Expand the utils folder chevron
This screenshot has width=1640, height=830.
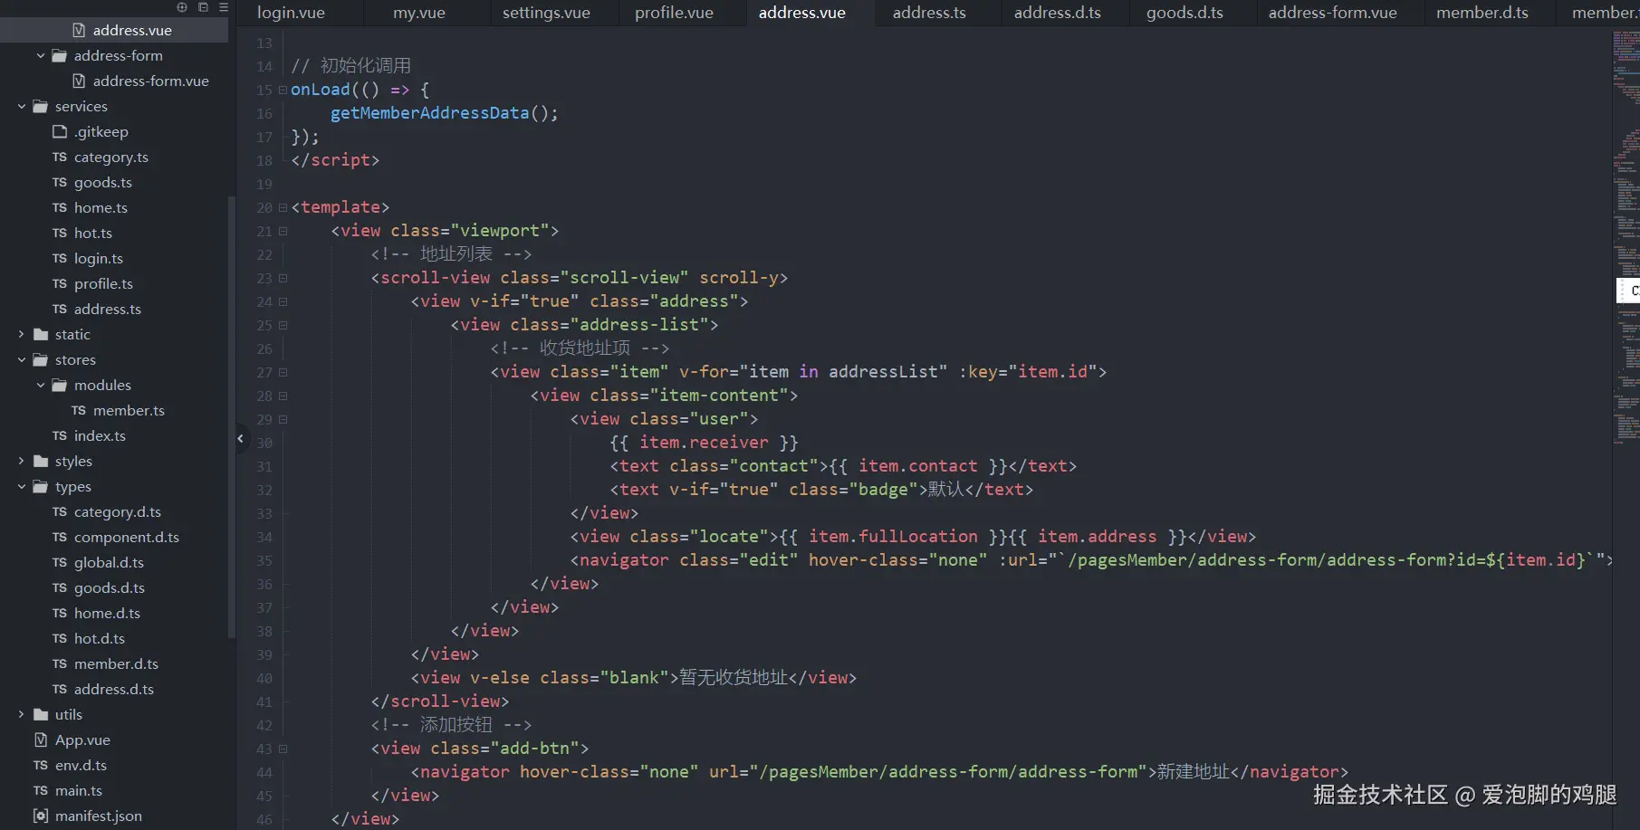[22, 714]
